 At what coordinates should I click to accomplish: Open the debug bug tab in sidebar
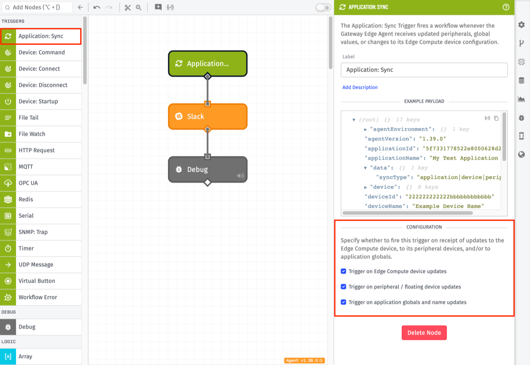[522, 117]
